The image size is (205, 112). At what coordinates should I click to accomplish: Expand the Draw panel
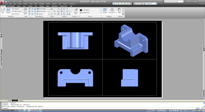click(x=53, y=16)
